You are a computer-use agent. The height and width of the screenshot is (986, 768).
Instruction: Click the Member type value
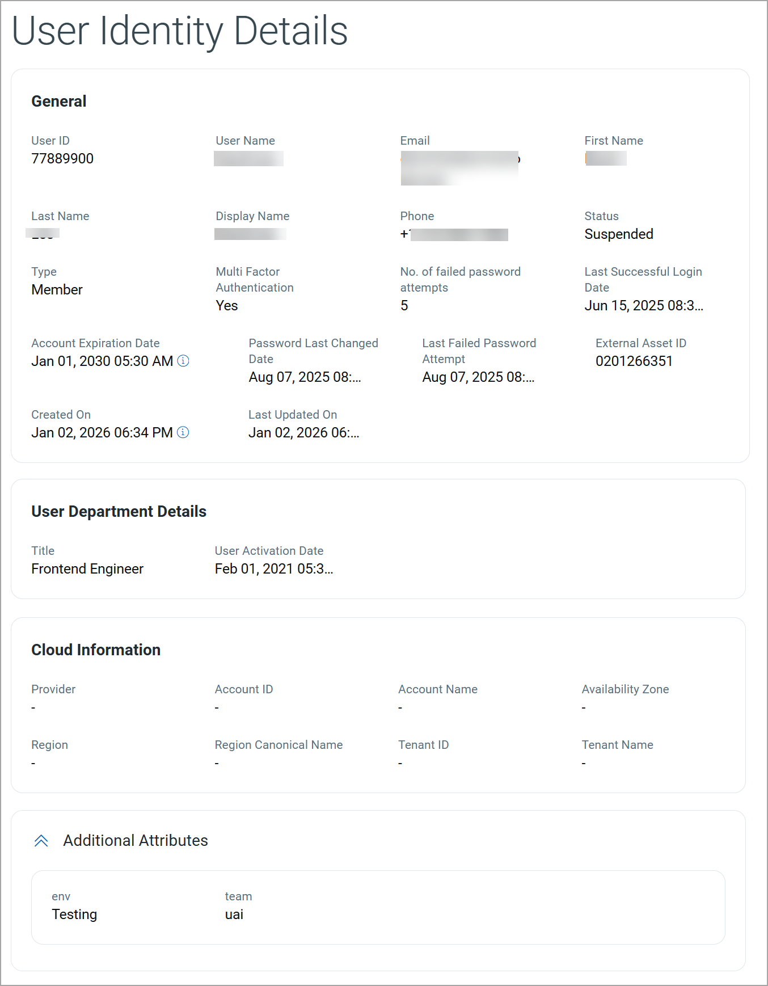[x=57, y=290]
